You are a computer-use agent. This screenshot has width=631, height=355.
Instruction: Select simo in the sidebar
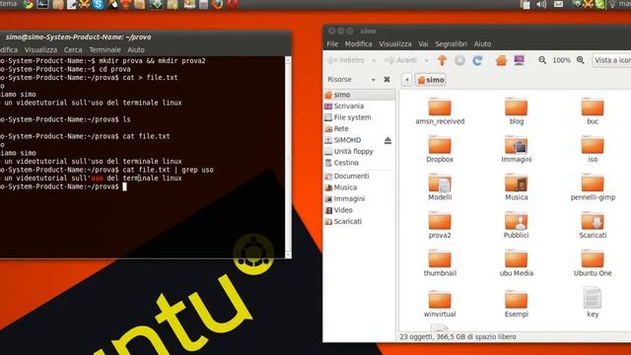coord(360,95)
